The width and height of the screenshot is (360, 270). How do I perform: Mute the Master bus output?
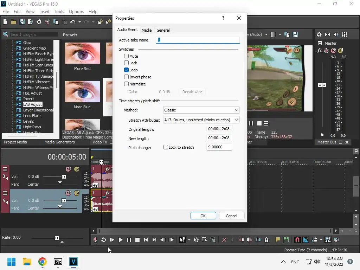click(333, 51)
